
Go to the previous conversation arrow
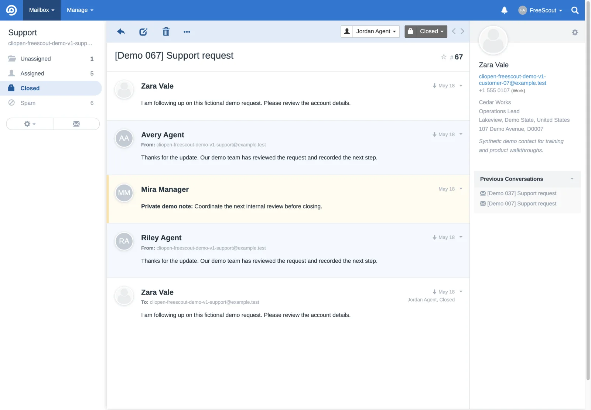(x=454, y=31)
